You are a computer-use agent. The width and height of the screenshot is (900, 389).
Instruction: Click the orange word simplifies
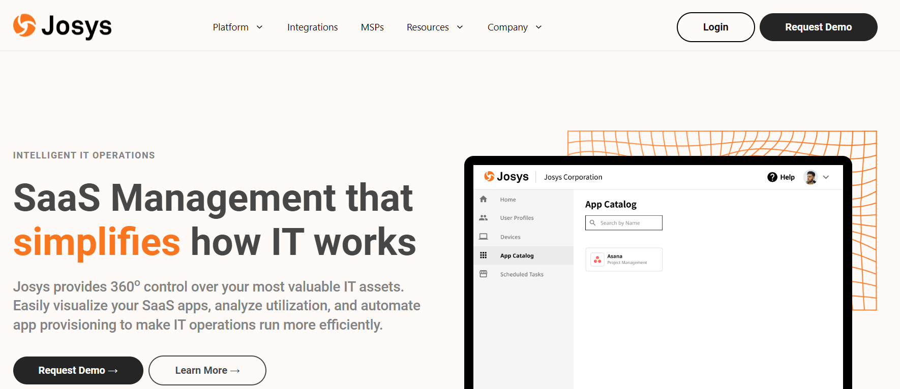point(97,242)
